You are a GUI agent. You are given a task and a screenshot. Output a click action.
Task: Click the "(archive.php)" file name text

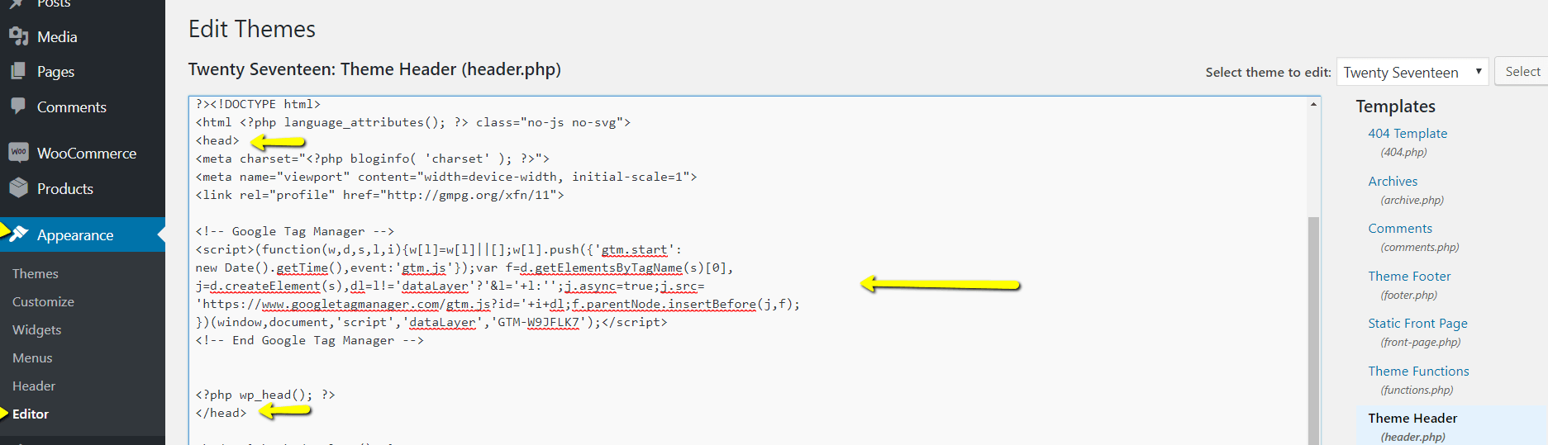1412,200
